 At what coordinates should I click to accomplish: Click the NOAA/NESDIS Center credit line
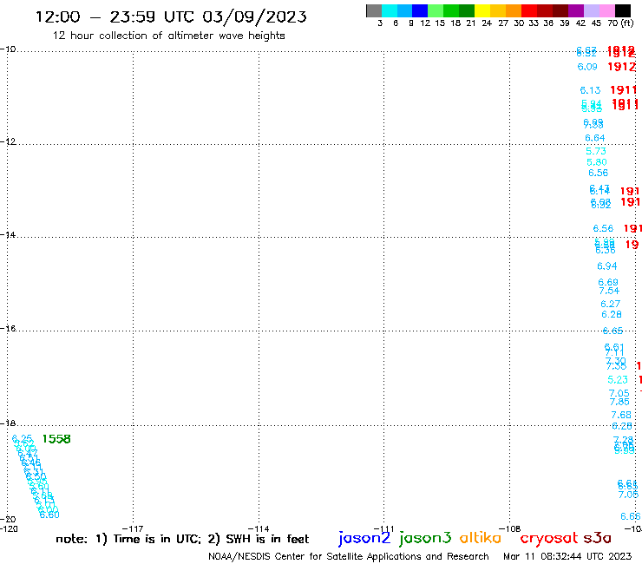pos(349,556)
